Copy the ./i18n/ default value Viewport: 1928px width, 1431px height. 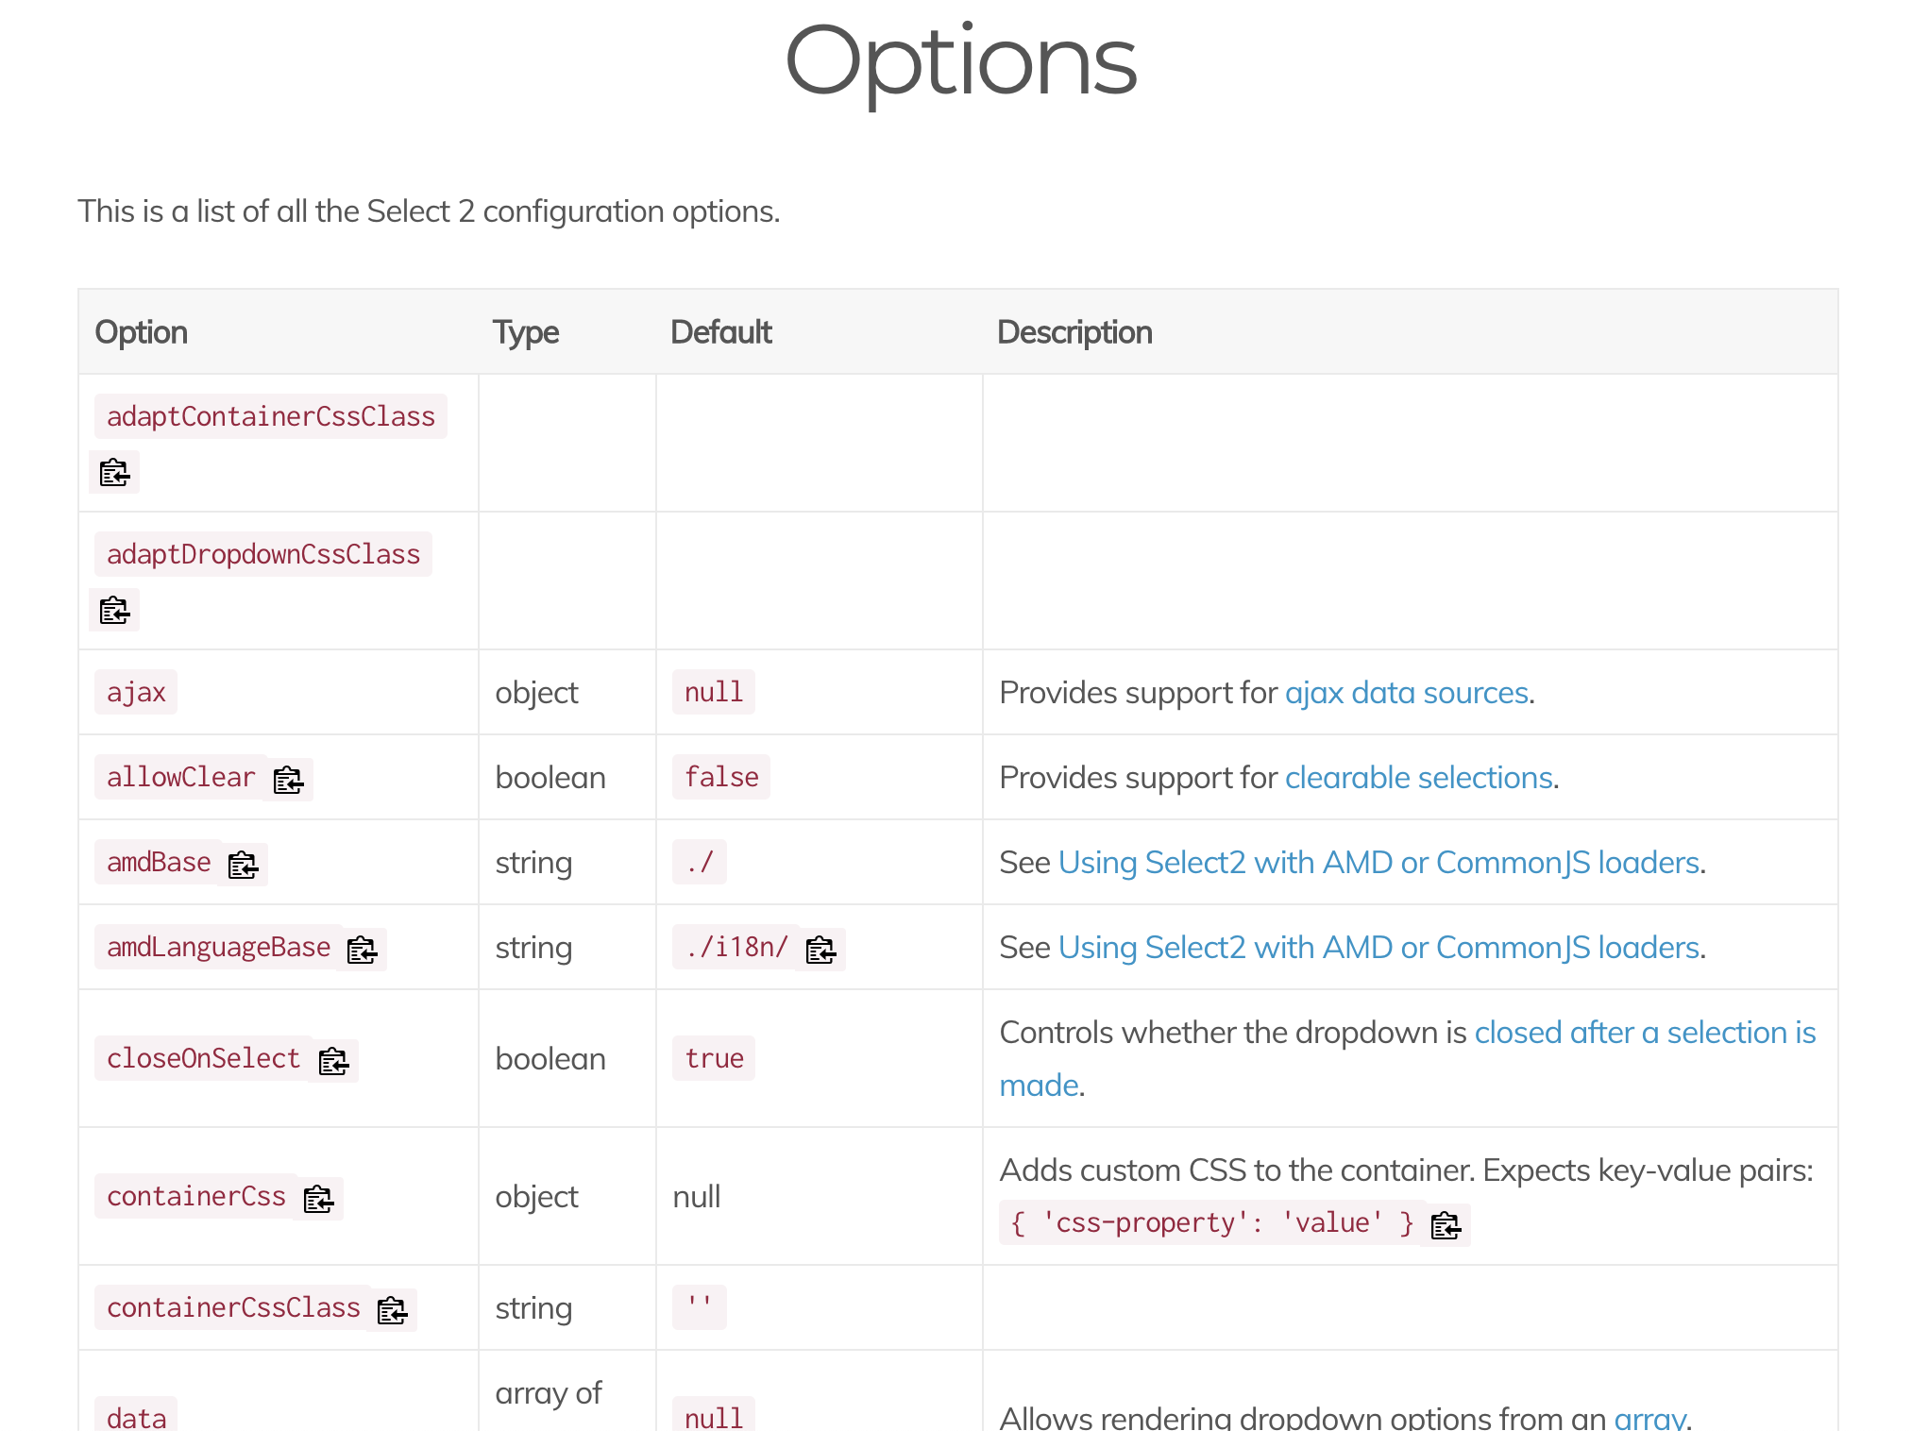[821, 950]
